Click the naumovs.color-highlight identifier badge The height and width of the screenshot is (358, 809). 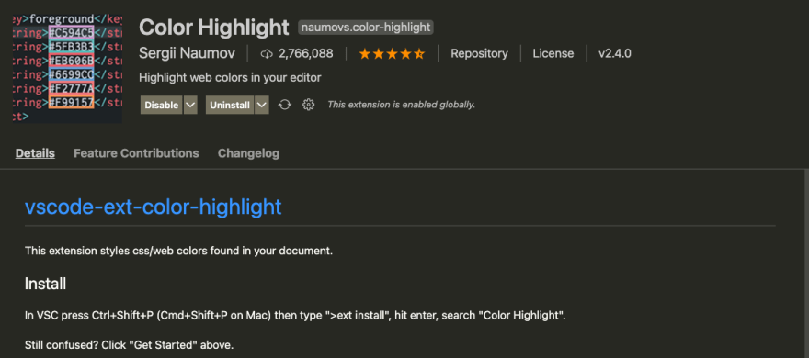coord(366,28)
